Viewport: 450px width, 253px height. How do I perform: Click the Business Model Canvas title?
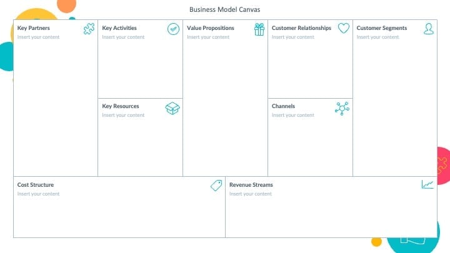tap(225, 9)
